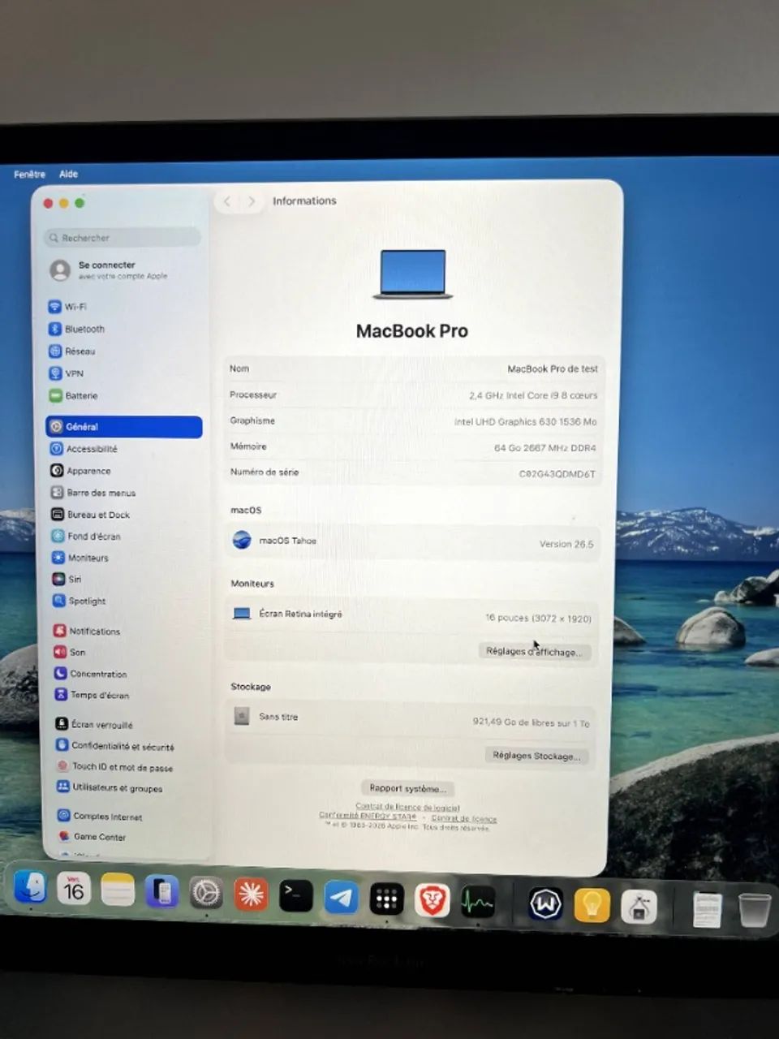Click the name value MacBook Pro de test

coord(553,369)
